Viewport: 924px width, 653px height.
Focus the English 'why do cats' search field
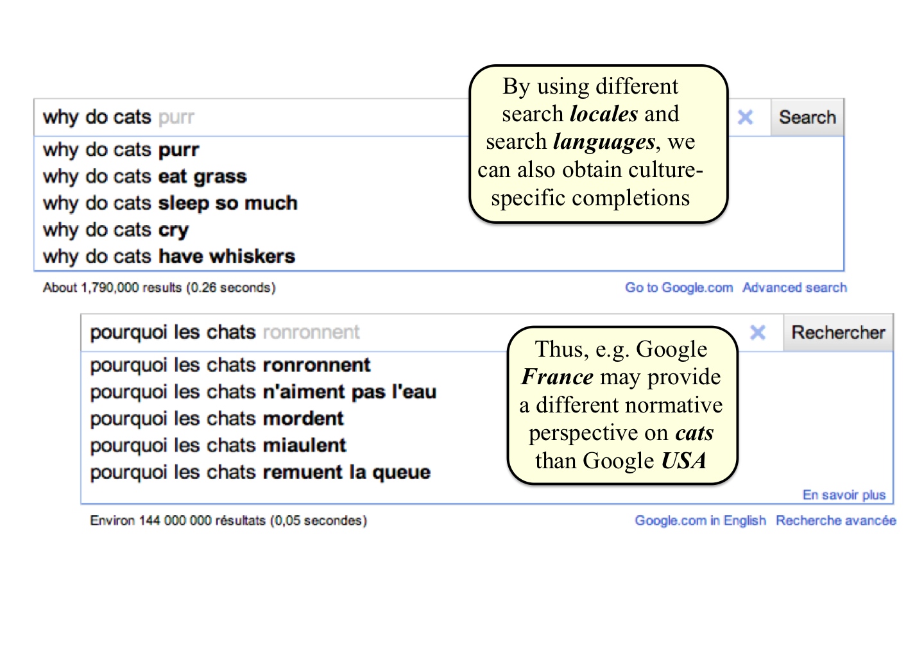pos(257,117)
